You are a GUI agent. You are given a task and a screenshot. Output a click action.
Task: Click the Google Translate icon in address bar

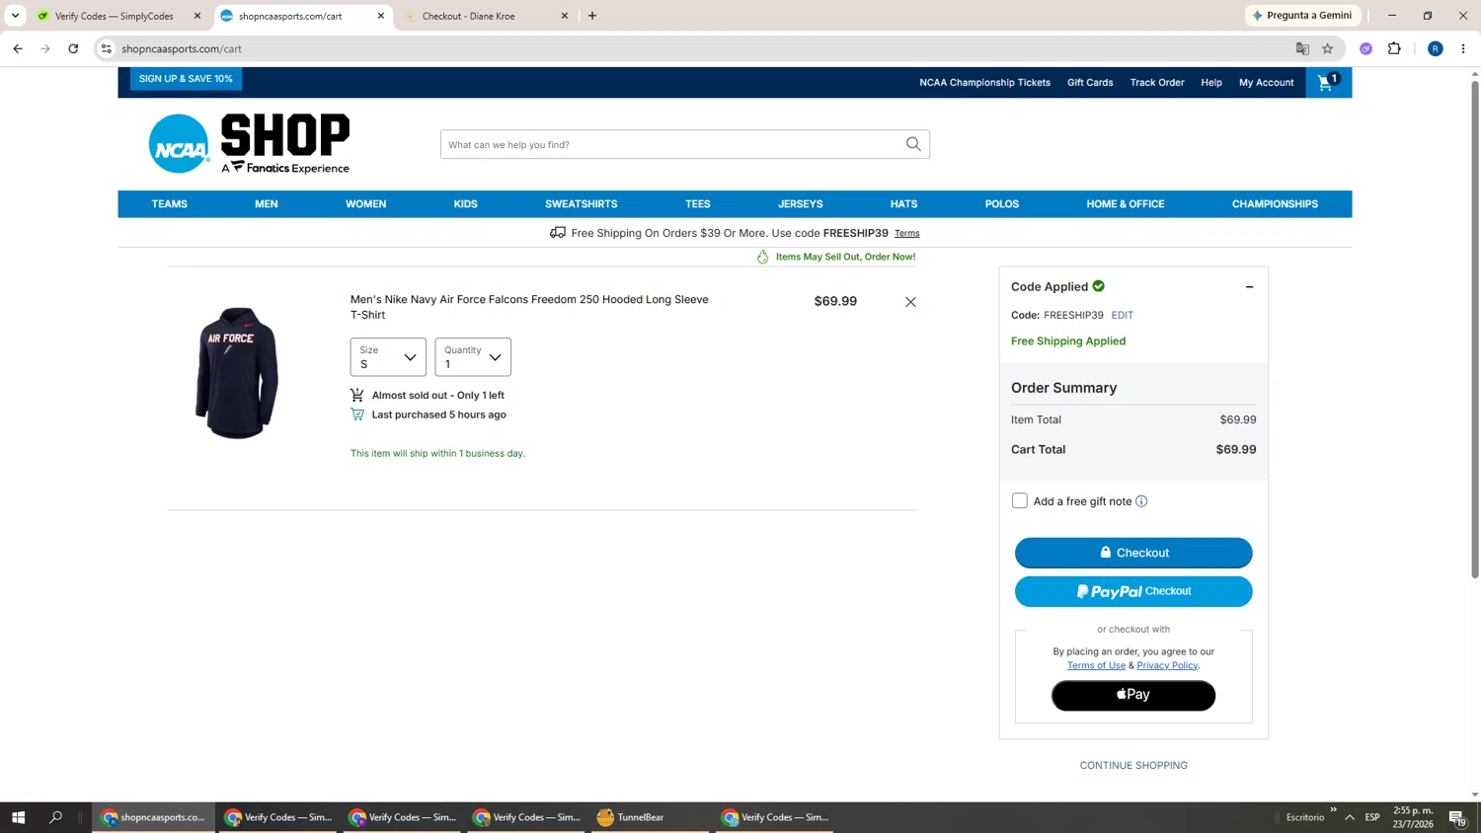pos(1302,48)
